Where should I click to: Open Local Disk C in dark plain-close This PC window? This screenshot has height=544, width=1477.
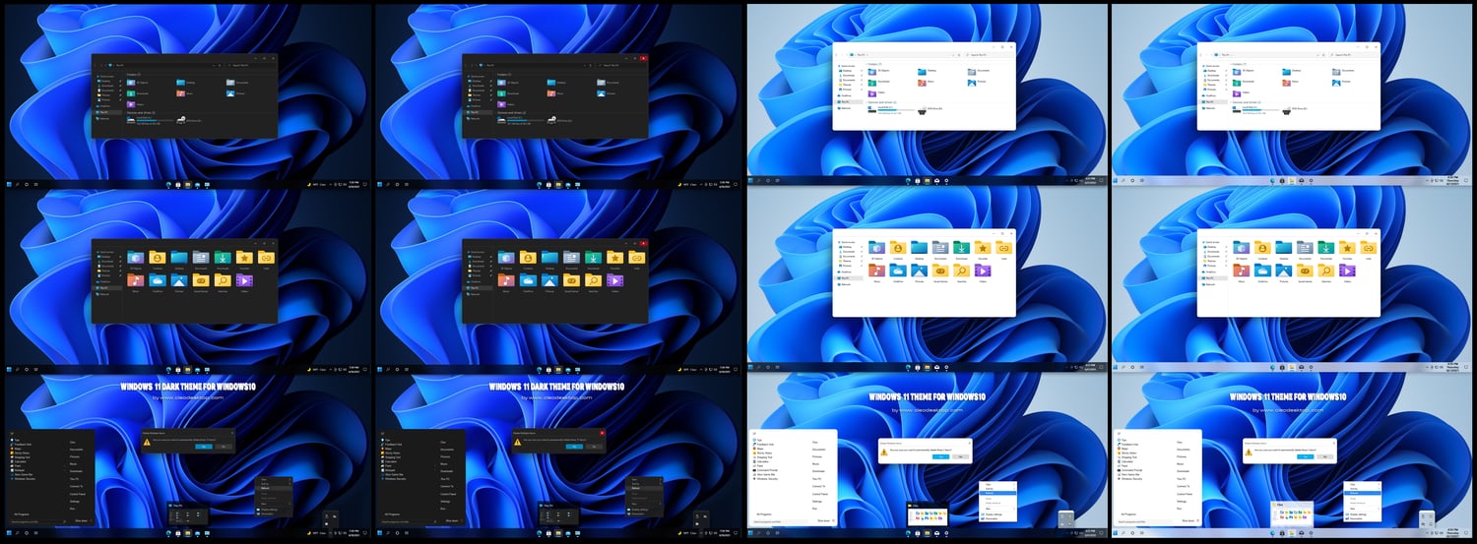[x=150, y=120]
